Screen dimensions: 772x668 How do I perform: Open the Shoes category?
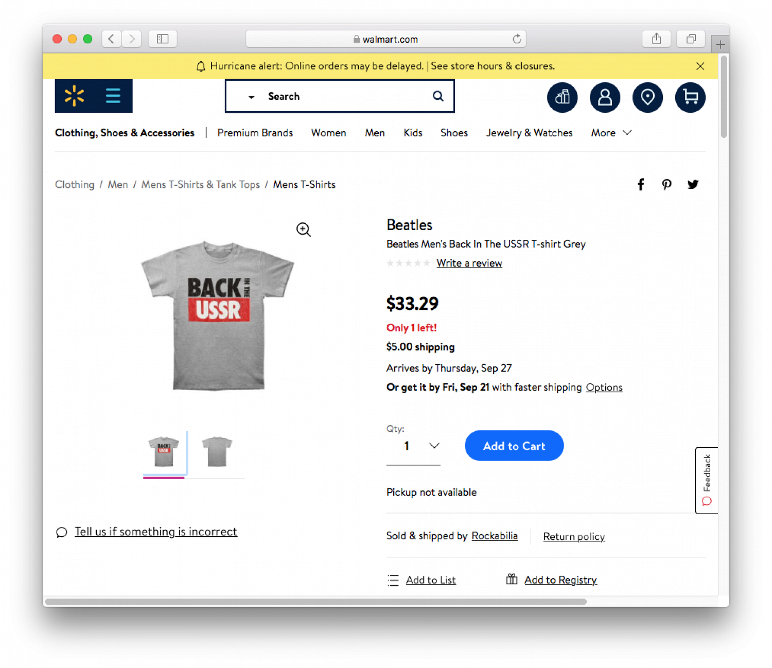pyautogui.click(x=454, y=133)
